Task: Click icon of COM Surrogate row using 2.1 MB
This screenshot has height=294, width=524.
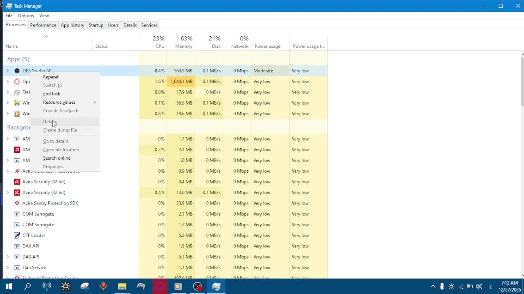Action: (17, 214)
